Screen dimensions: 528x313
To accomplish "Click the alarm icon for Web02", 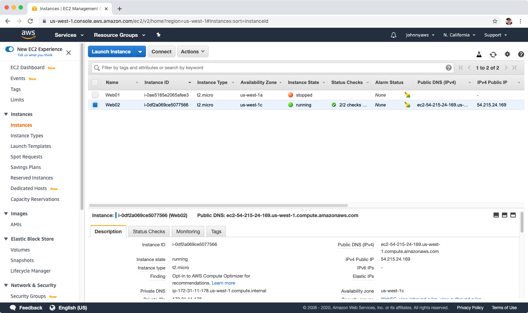I will (x=407, y=105).
